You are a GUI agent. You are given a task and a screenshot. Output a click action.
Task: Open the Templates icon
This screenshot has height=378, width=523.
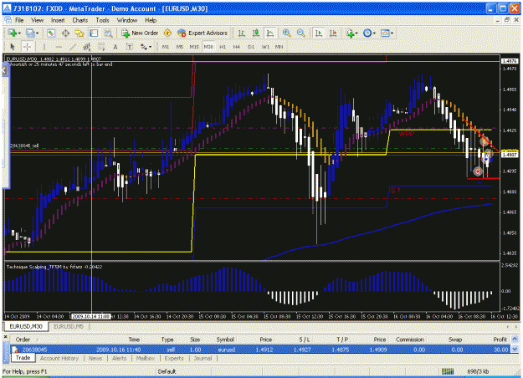(385, 33)
